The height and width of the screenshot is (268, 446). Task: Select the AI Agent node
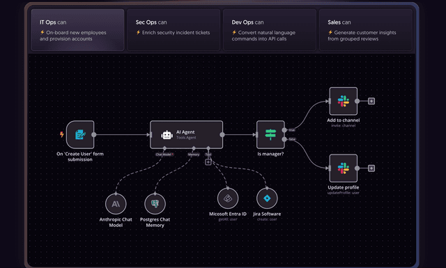coord(187,134)
